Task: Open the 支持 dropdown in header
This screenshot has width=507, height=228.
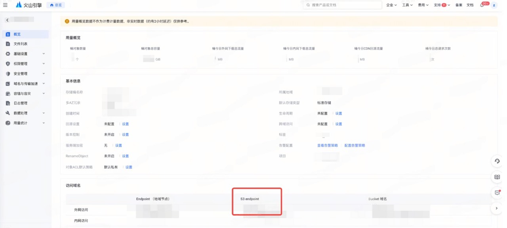Action: [442, 5]
